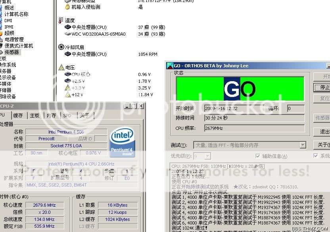Click the 测试 1024K 通过 log line
The height and width of the screenshot is (232, 330).
click(x=190, y=228)
